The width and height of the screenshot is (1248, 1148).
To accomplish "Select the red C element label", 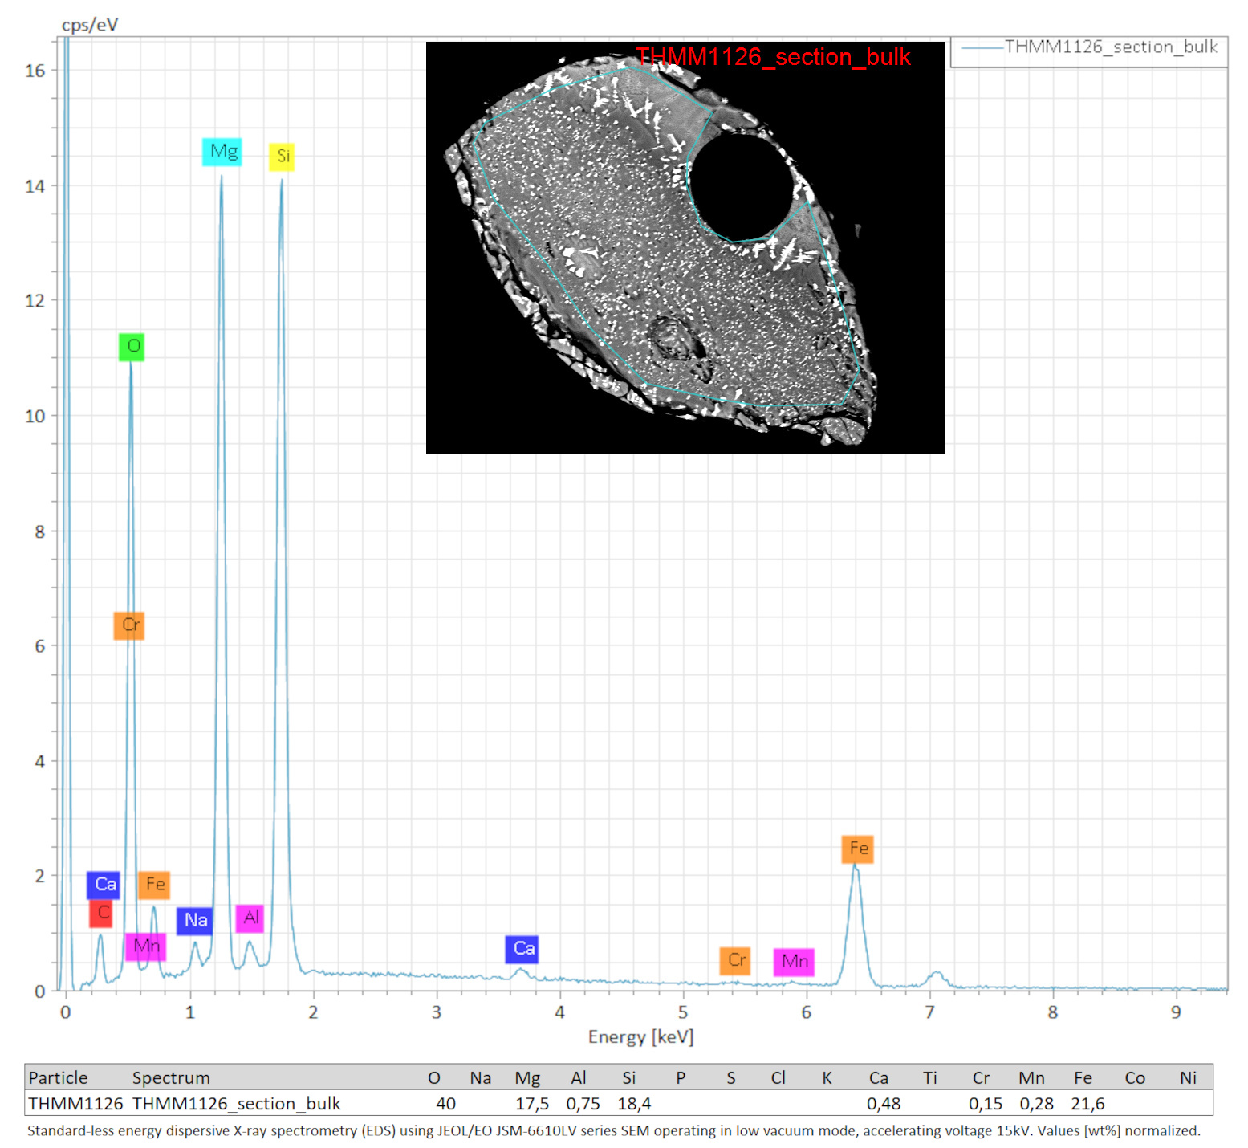I will point(101,914).
